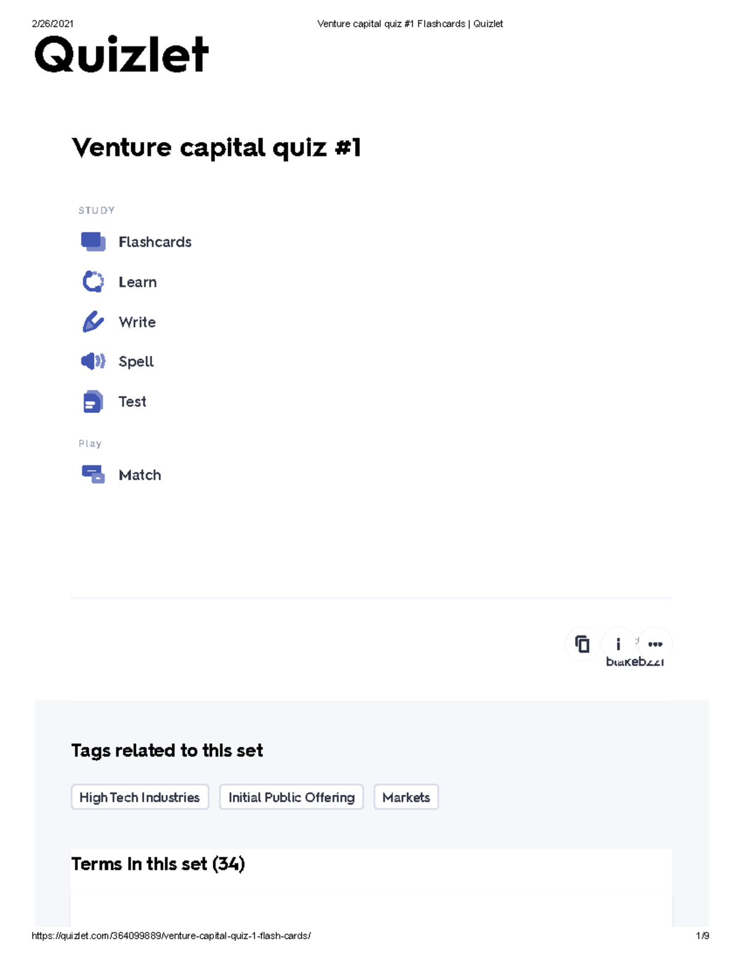Click the Initial Public Offering tag
Viewport: 742px width, 960px height.
pos(291,797)
